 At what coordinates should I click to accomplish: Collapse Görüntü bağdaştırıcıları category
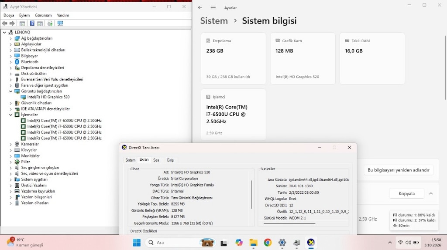click(x=10, y=91)
